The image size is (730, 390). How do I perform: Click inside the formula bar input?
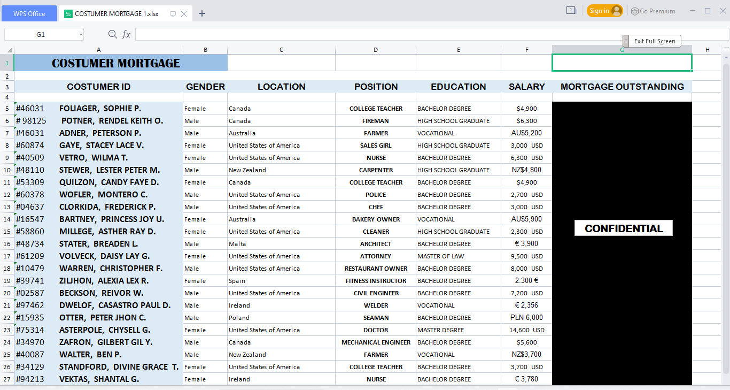[432, 34]
